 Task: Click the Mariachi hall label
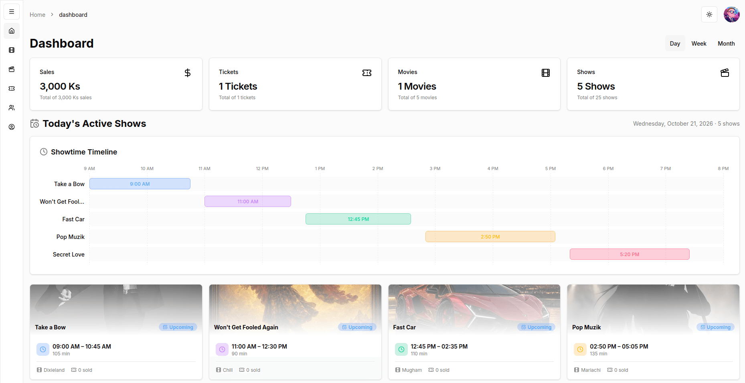[587, 370]
